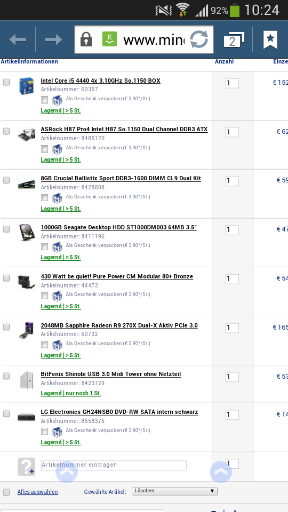Tick the Alles auswählen checkbox

[6, 492]
